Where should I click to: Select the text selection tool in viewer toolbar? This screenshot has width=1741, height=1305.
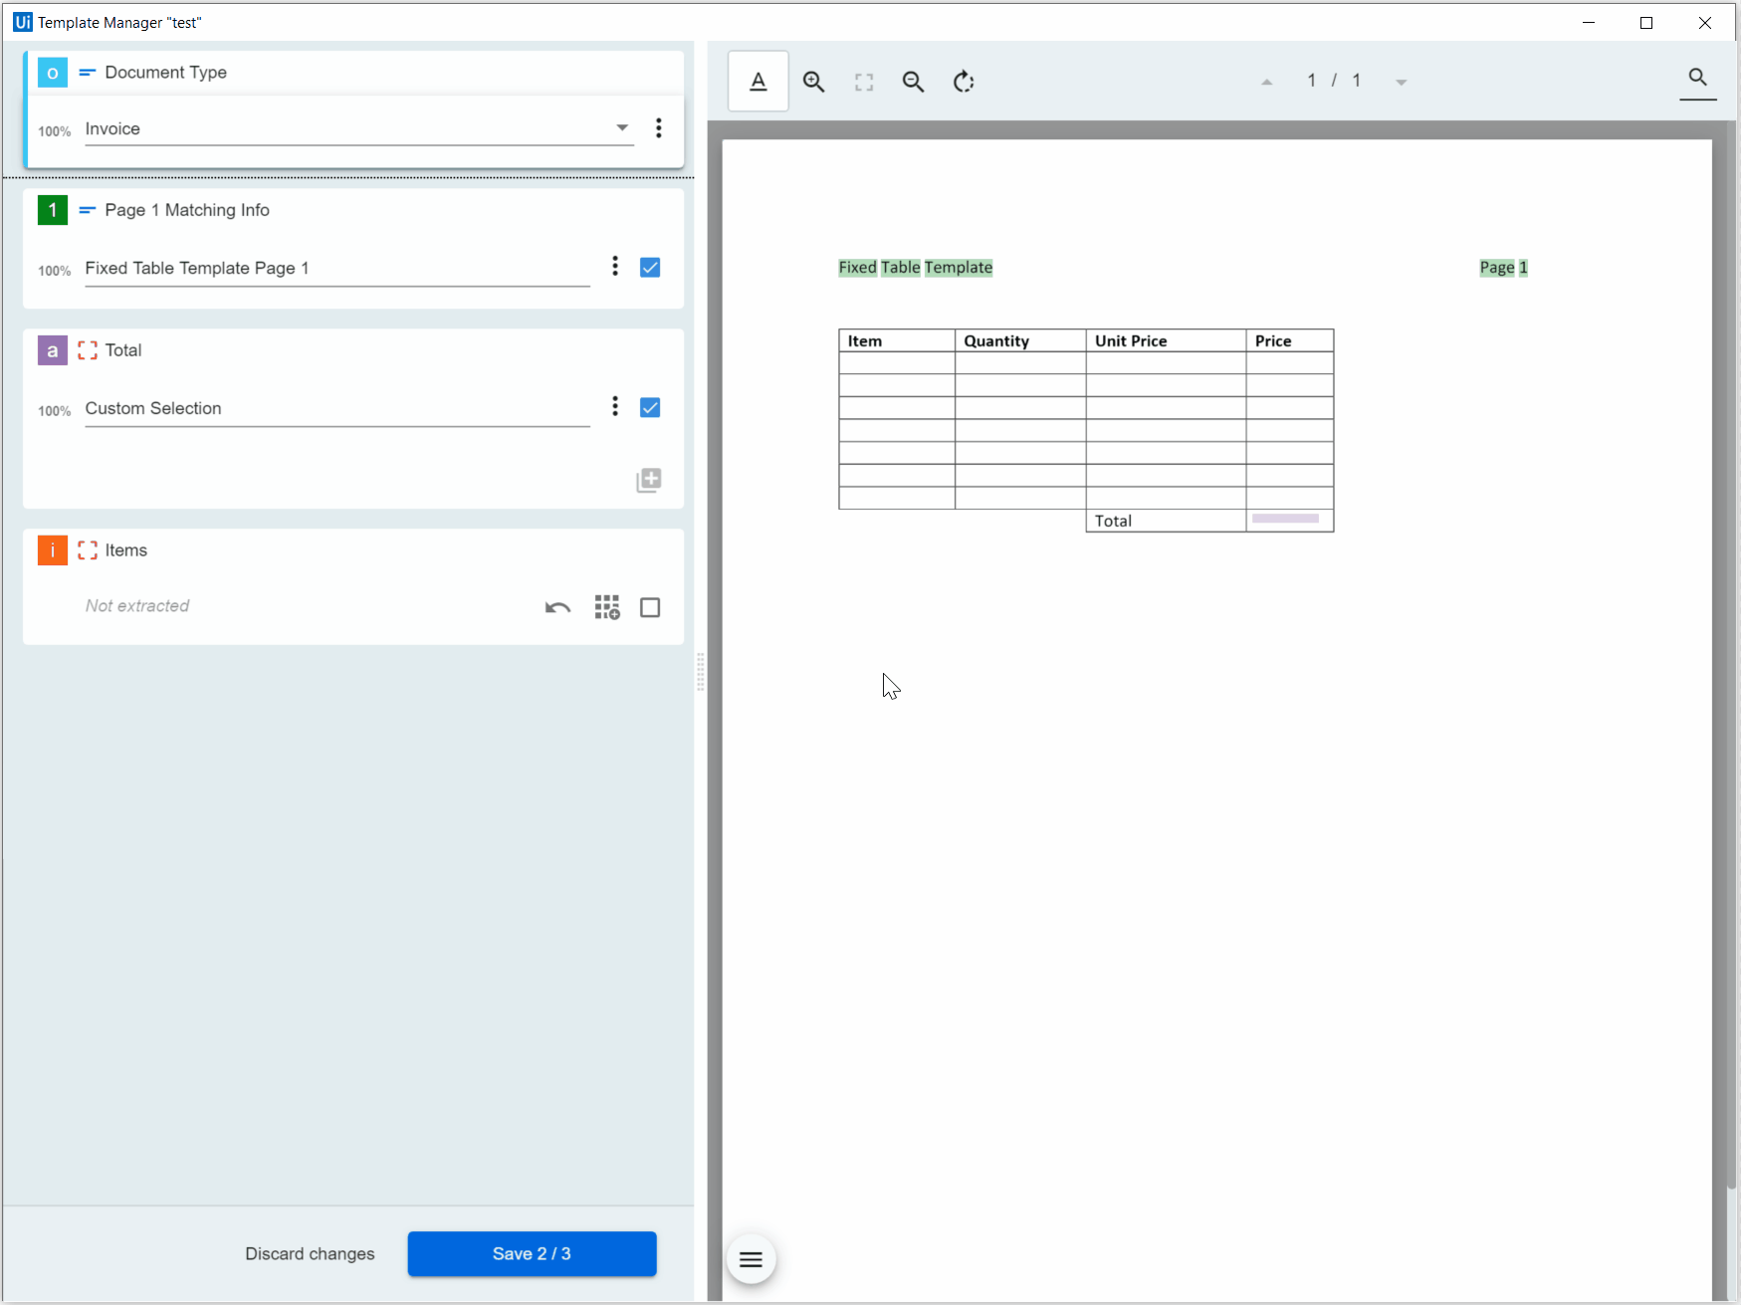coord(758,81)
